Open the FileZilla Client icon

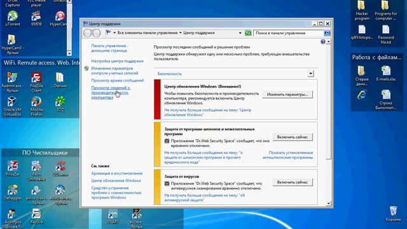coord(36,83)
